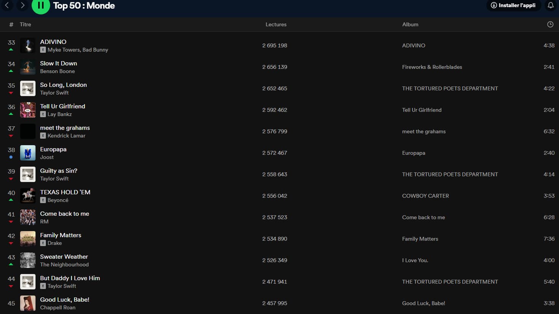
Task: Sort by the Titre column header
Action: coord(25,24)
